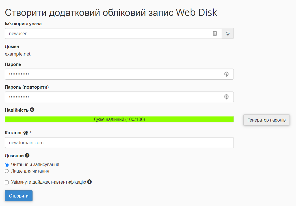
Task: Choose the Лише для читання option
Action: click(x=7, y=171)
